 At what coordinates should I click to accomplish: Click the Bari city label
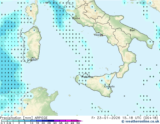pos(132,30)
